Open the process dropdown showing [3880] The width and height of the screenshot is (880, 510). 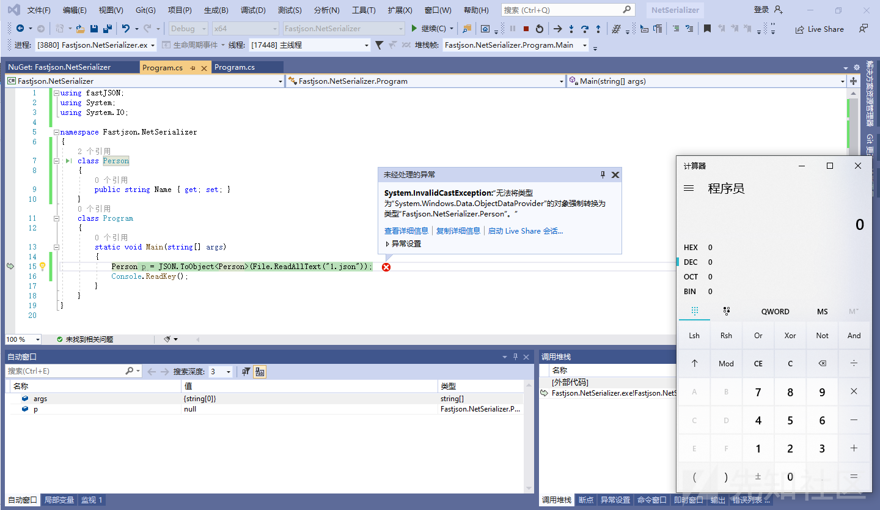(x=96, y=45)
